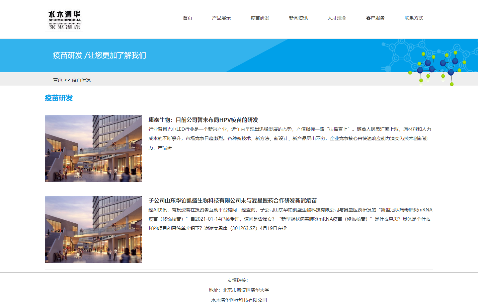Open the 山东华铂凯盛 article thumbnail image

coord(93,229)
